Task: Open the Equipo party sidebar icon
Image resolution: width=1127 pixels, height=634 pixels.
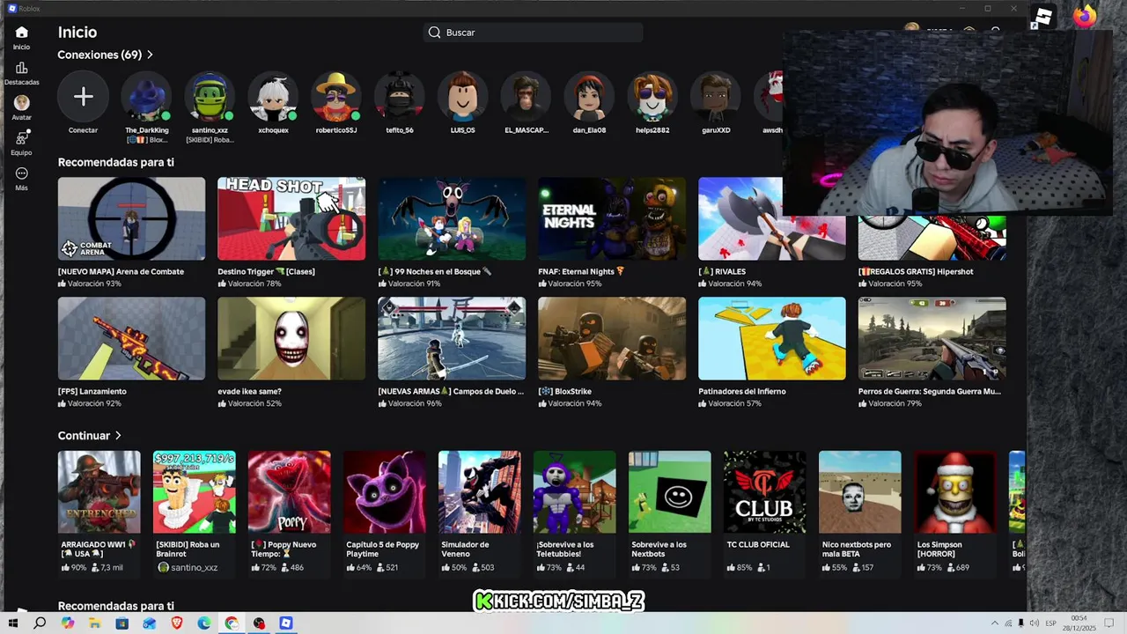Action: pyautogui.click(x=21, y=138)
